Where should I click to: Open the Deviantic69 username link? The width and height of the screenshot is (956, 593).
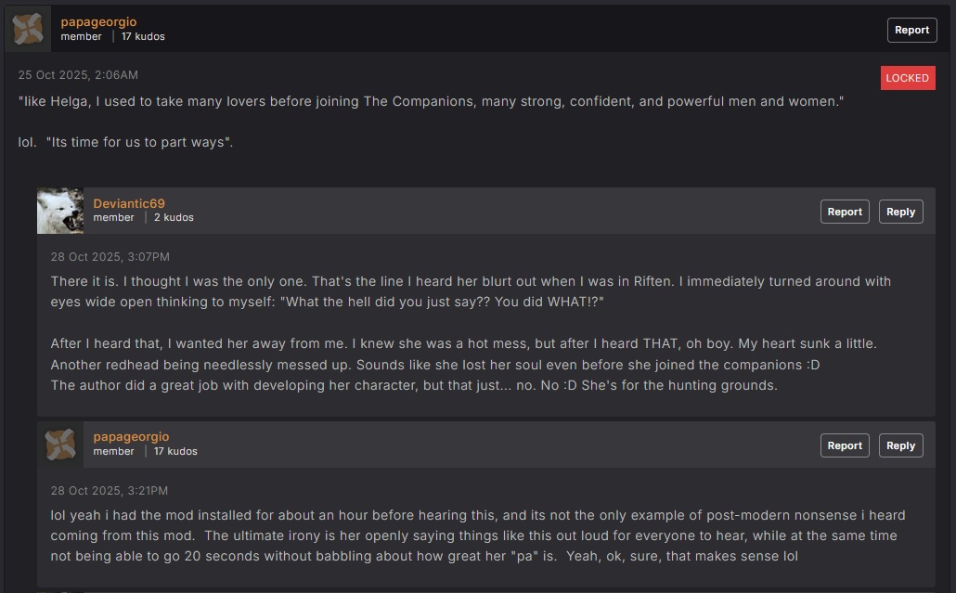coord(129,203)
